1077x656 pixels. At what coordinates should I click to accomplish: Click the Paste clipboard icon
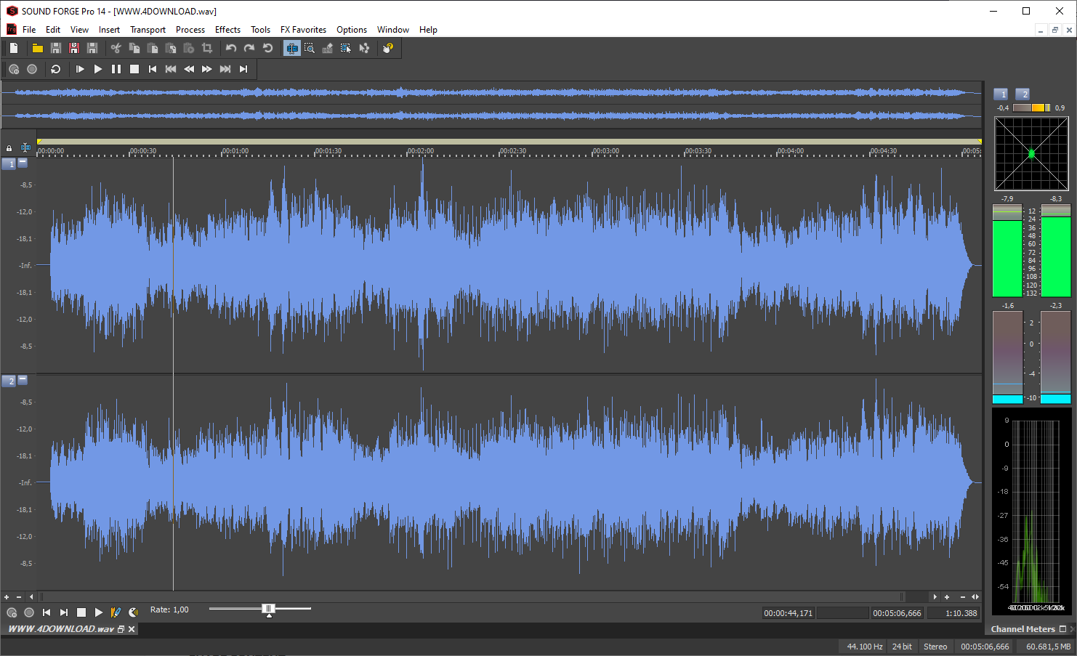[153, 48]
